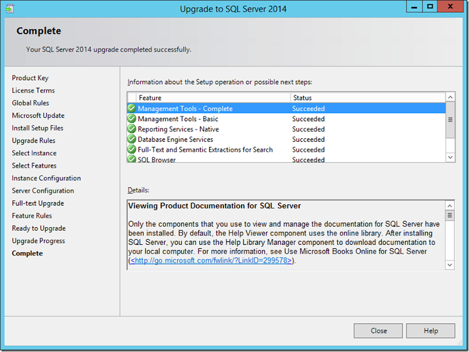
Task: Click Upgrade Progress step in sidebar
Action: pyautogui.click(x=38, y=241)
